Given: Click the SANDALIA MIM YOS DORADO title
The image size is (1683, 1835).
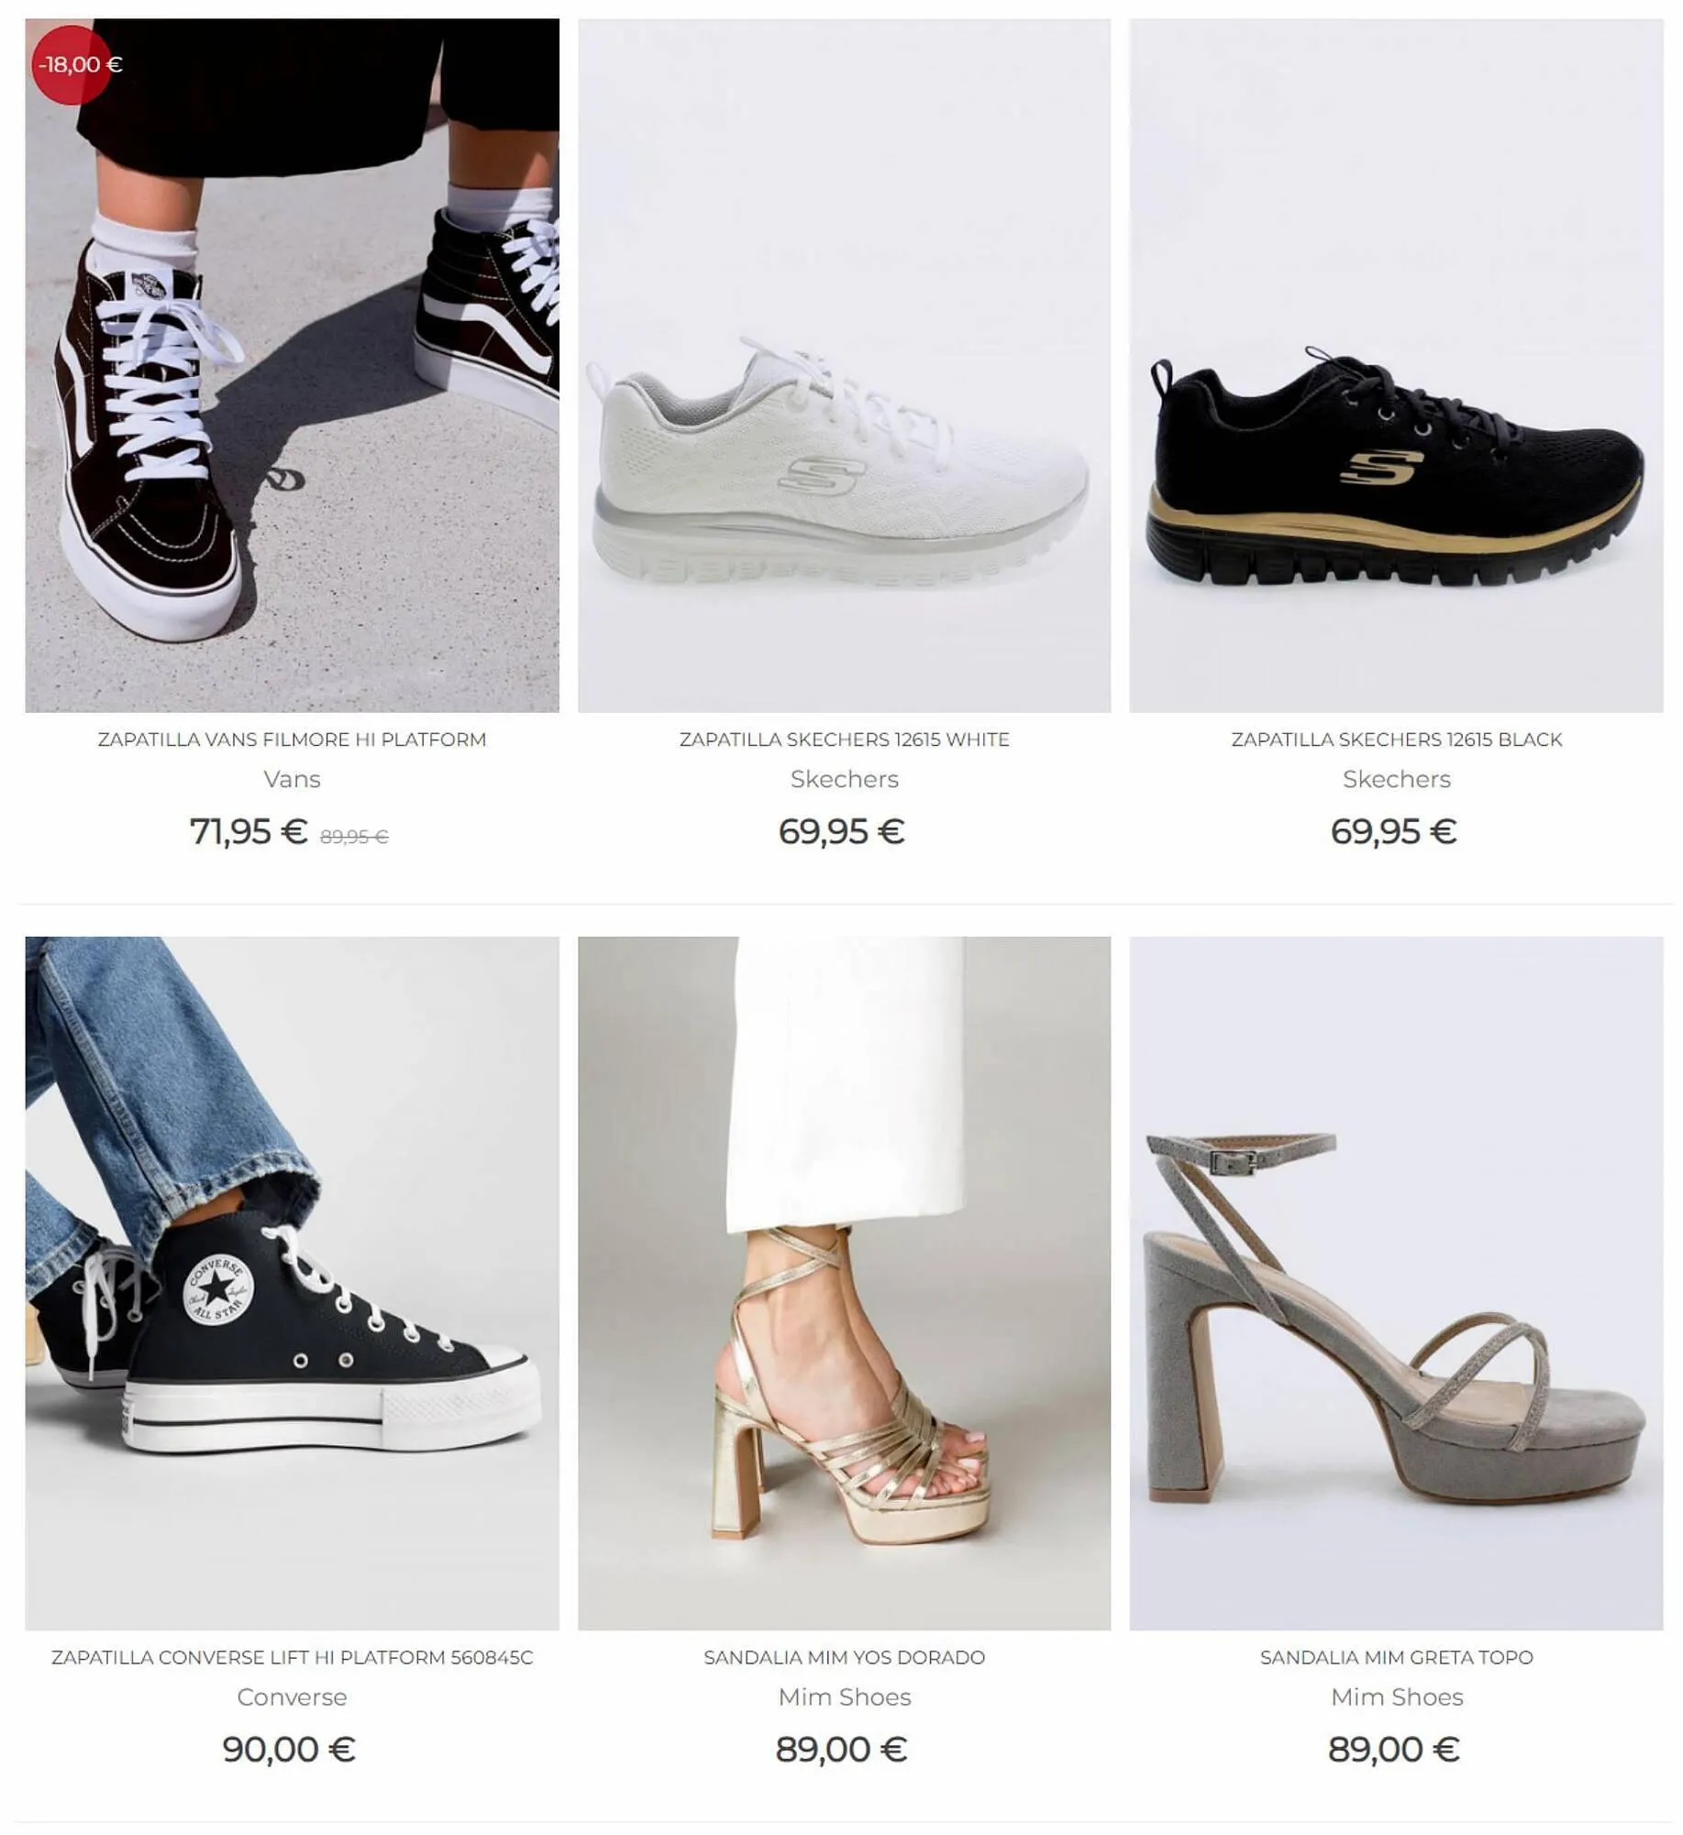Looking at the screenshot, I should coord(844,1657).
